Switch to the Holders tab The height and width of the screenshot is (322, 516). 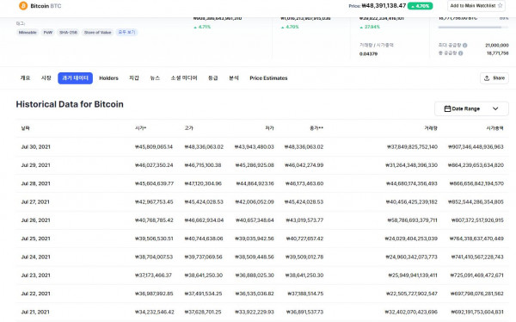tap(108, 78)
